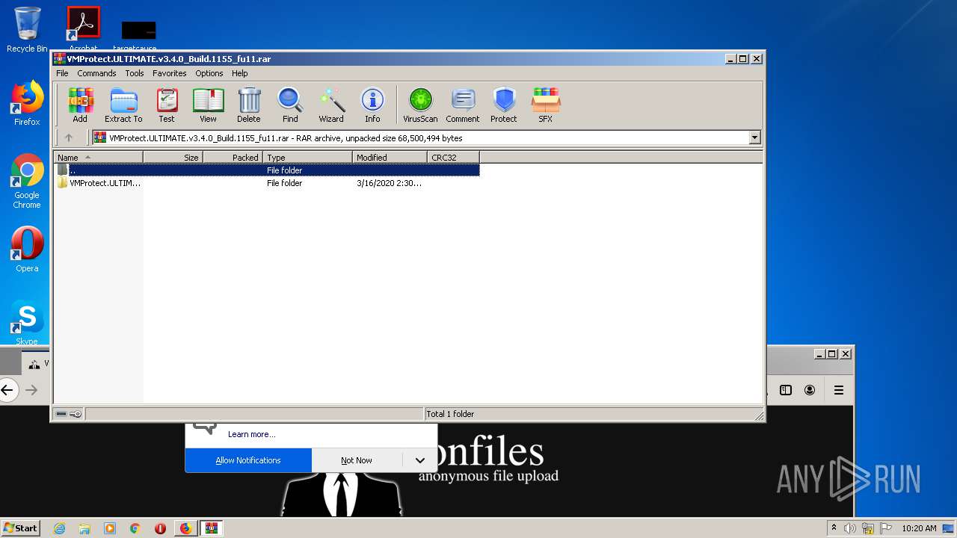
Task: Start VirusScan on the archive
Action: pyautogui.click(x=420, y=105)
